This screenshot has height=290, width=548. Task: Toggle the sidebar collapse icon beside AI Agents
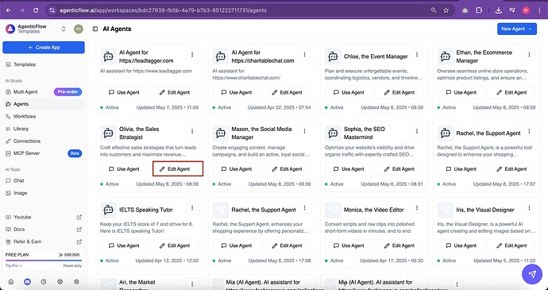pos(95,29)
